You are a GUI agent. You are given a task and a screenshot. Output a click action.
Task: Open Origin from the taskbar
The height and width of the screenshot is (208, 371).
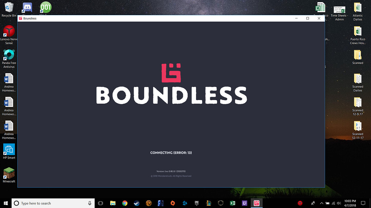pyautogui.click(x=173, y=203)
